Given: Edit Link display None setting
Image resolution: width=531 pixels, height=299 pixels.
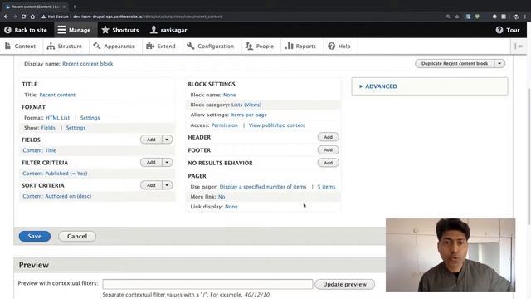Looking at the screenshot, I should [231, 207].
